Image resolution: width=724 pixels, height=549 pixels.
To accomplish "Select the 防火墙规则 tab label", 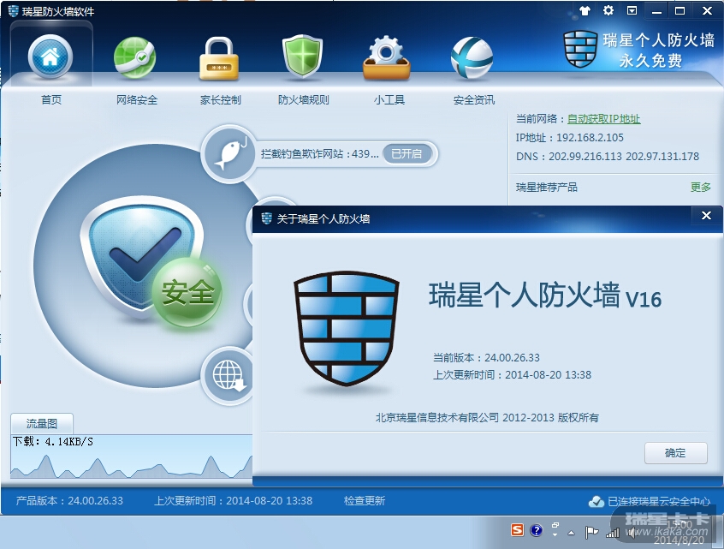I will click(x=303, y=99).
